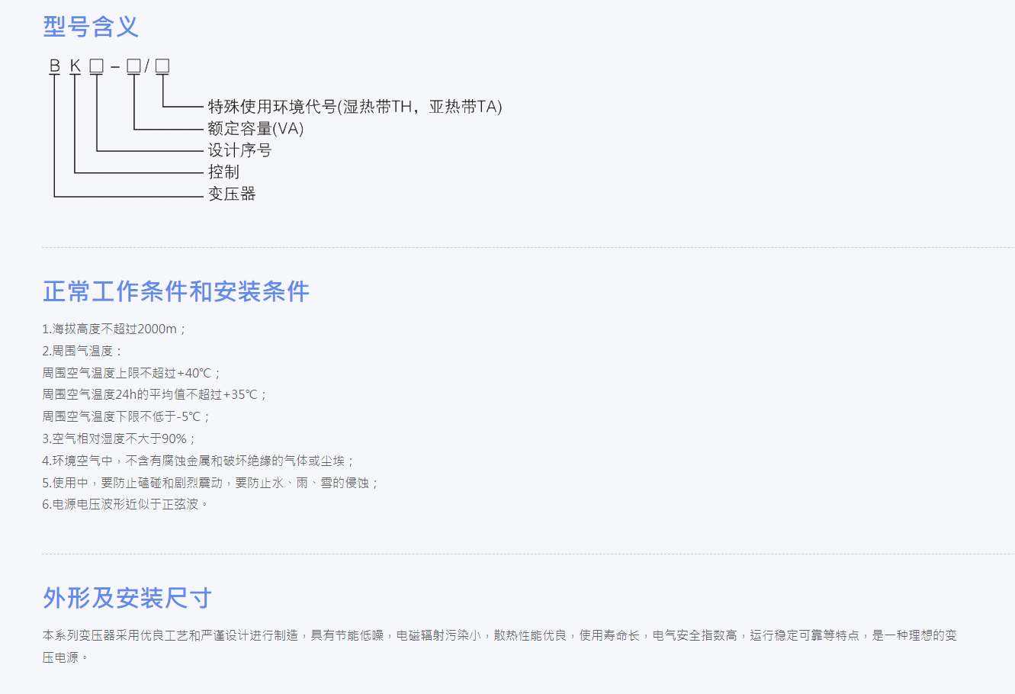Click the line stating 上限不超过+40℃
This screenshot has height=694, width=1015.
pyautogui.click(x=131, y=373)
